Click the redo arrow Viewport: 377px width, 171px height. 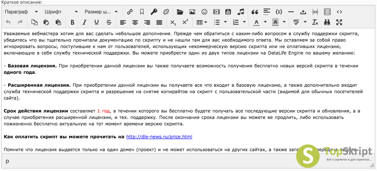point(20,22)
